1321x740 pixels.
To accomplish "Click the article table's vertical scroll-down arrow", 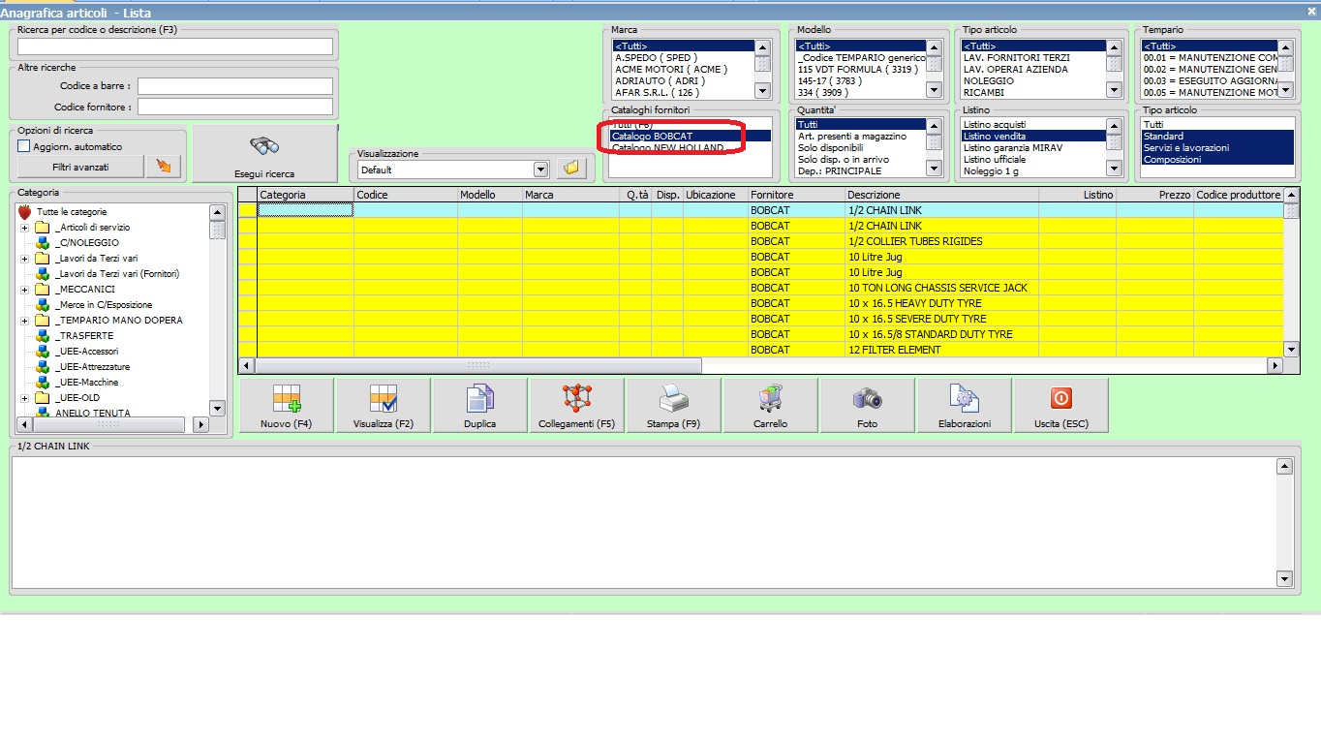I will coord(1291,349).
